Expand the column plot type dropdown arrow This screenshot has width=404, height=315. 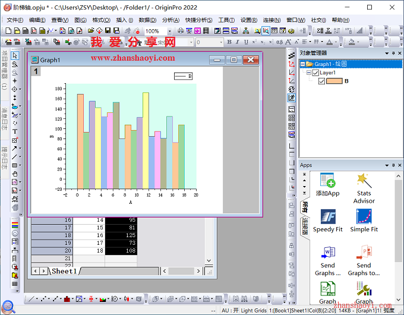72,299
